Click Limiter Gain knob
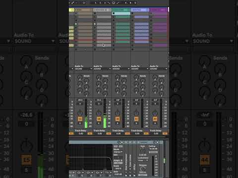 tap(143, 150)
